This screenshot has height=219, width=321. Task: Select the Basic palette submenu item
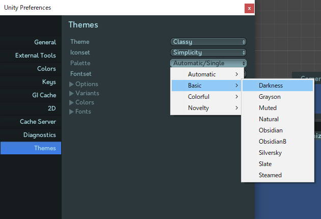coord(206,86)
